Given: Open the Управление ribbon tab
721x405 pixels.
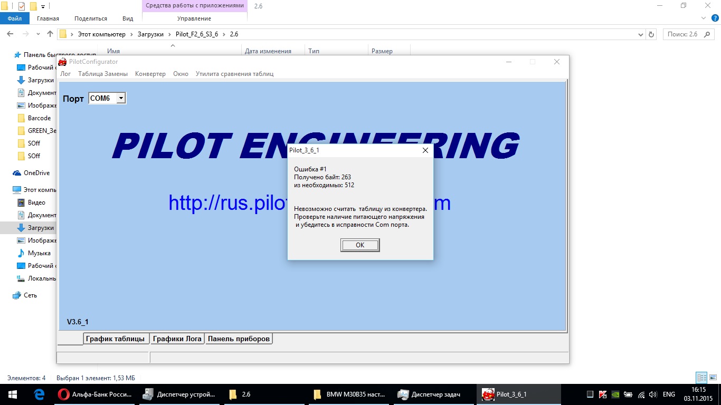Looking at the screenshot, I should (195, 18).
